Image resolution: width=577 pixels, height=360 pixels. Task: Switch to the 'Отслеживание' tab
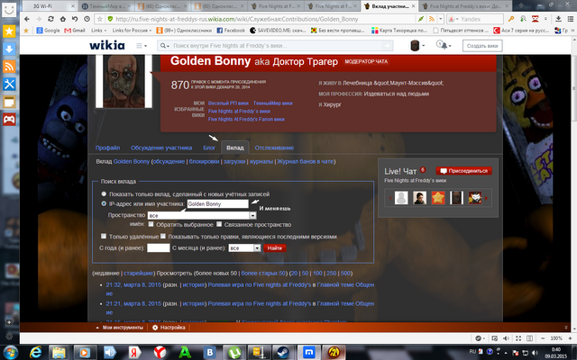274,148
